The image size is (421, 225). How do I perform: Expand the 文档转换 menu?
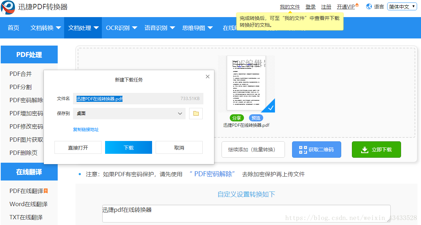pos(46,28)
